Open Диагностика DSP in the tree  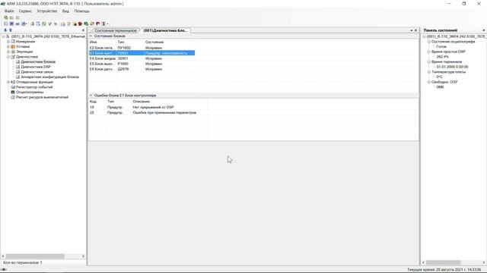[x=36, y=67]
